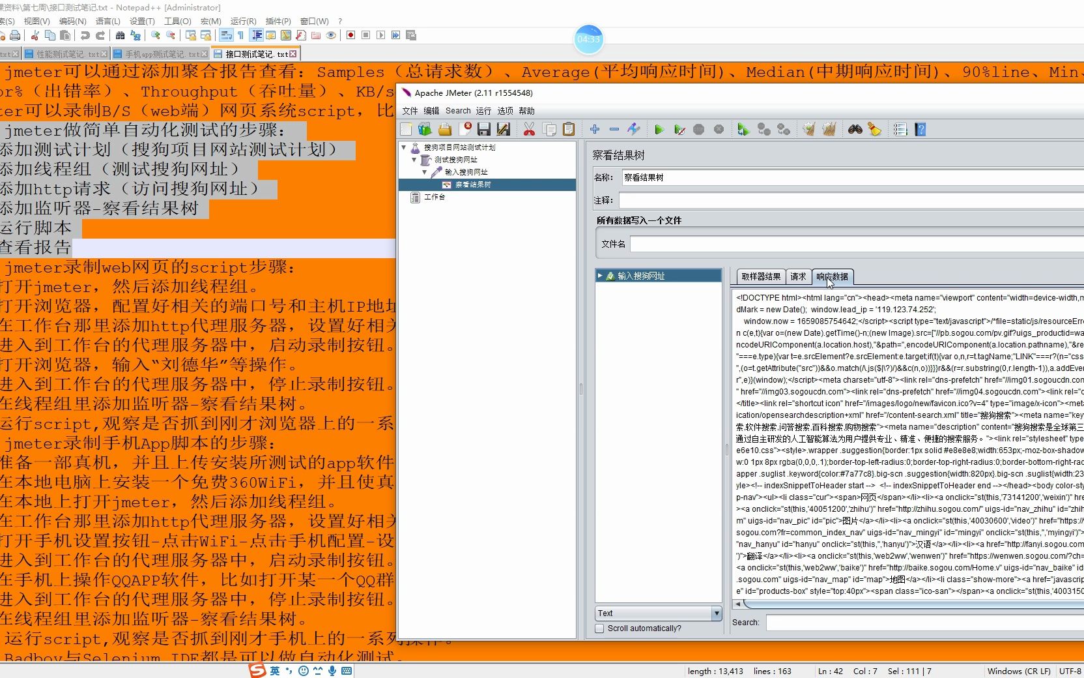Screen dimensions: 1084x678
Task: Click horizontal scrollbar left arrow in response
Action: [x=737, y=604]
